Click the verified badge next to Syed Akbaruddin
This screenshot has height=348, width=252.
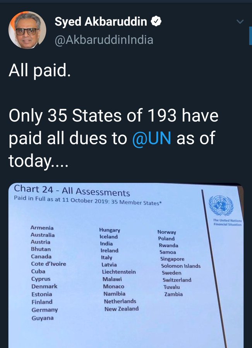[x=156, y=21]
